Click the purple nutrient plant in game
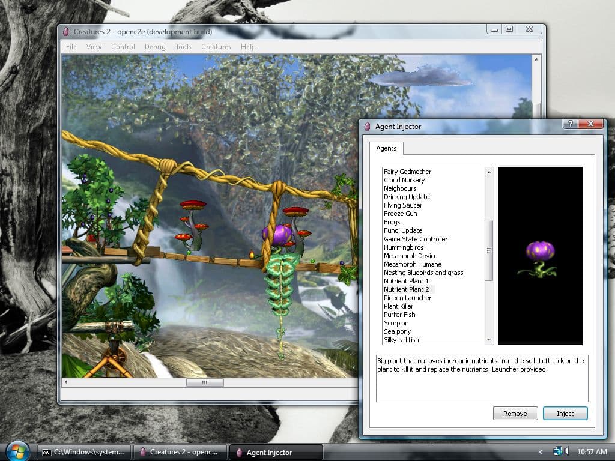 [x=277, y=235]
